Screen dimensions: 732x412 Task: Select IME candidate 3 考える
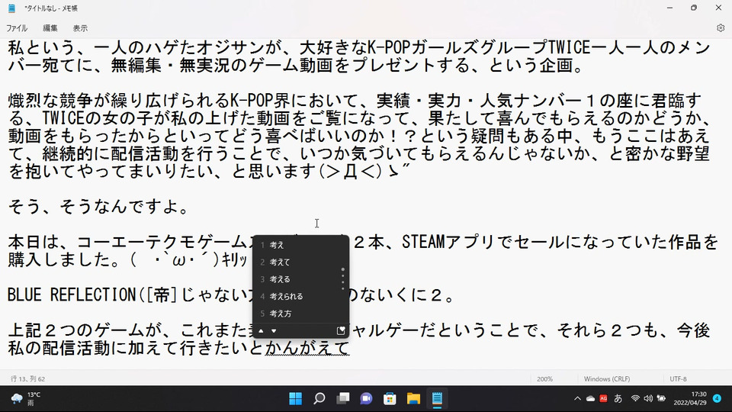[300, 279]
